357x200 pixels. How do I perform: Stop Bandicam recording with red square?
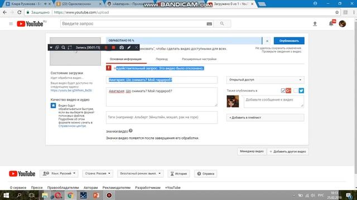pos(113,47)
